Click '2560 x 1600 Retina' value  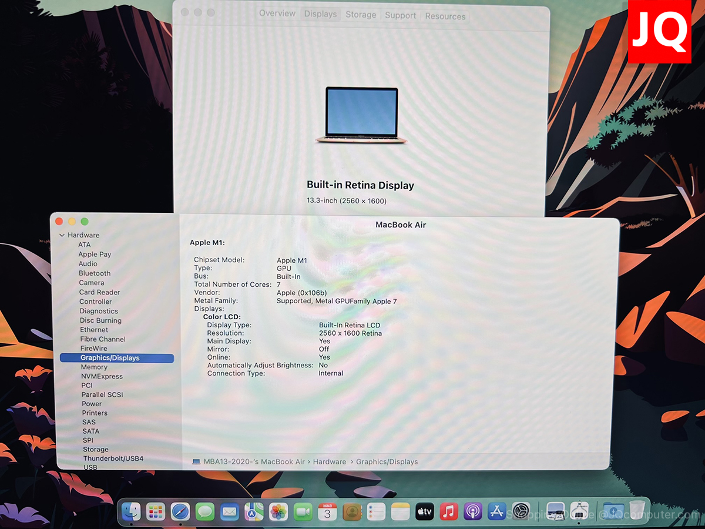[x=350, y=333]
